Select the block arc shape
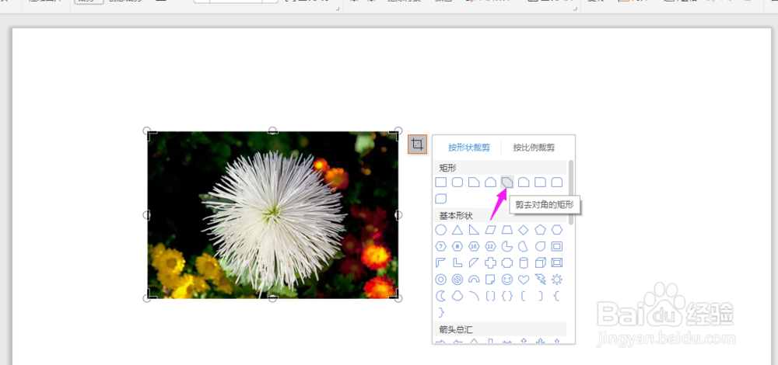This screenshot has height=365, width=778. 474,280
